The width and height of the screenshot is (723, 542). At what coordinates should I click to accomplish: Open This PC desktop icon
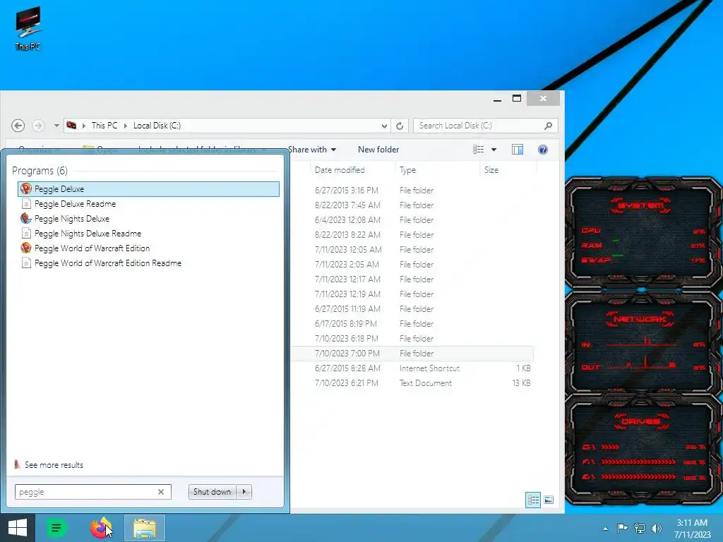click(28, 28)
